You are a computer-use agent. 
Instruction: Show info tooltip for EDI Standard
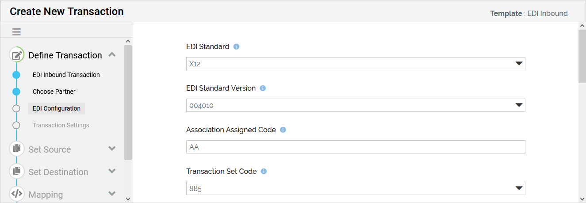[x=236, y=47]
